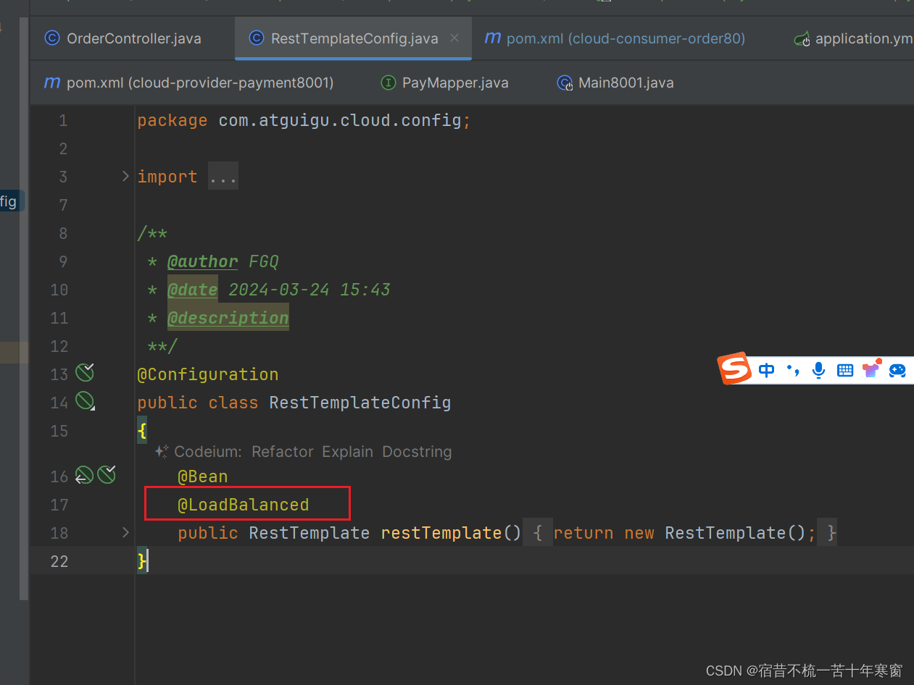Click the Codeium sparkle icon above @Bean
This screenshot has height=685, width=914.
[161, 450]
